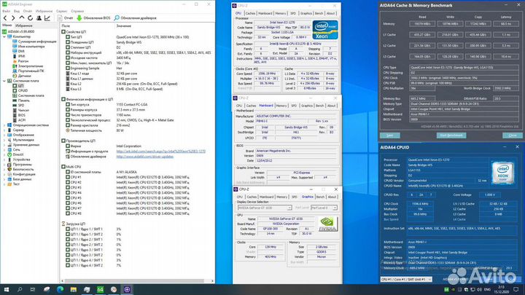Open File Explorer from the taskbar
Image resolution: width=525 pixels, height=295 pixels.
74,289
